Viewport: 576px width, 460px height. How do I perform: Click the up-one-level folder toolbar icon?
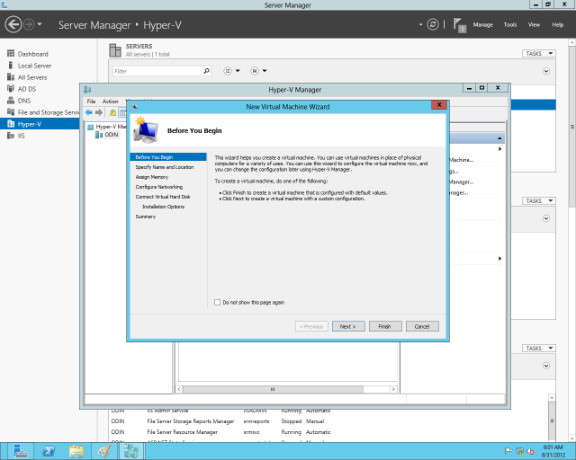112,112
